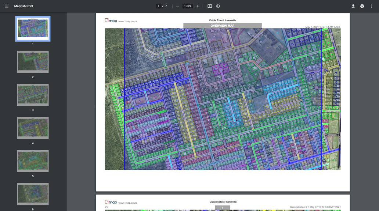Open the more actions menu

(371, 6)
